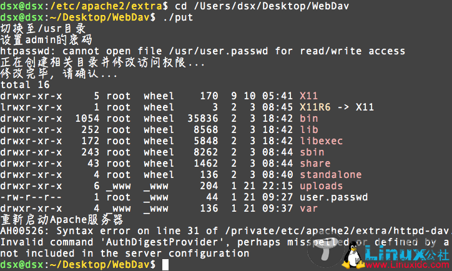452x271 pixels.
Task: Click the size value 44 on user.passwd row
Action: coord(212,197)
